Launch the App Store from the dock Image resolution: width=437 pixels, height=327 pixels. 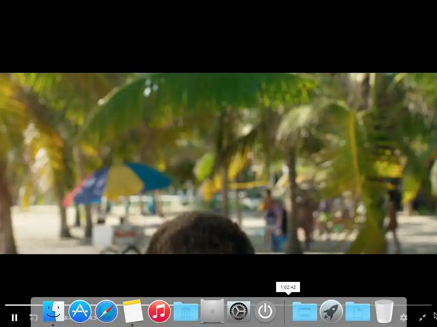[x=80, y=311]
